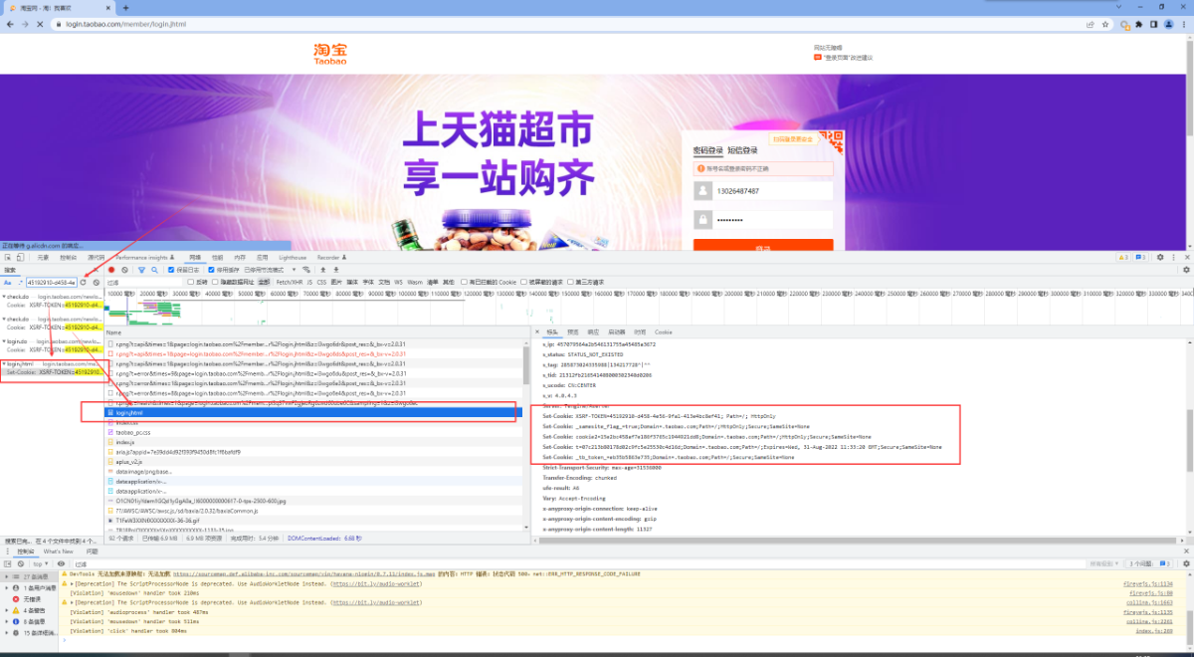Screen dimensions: 1194x657
Task: Clear the search results icon
Action: tap(96, 283)
